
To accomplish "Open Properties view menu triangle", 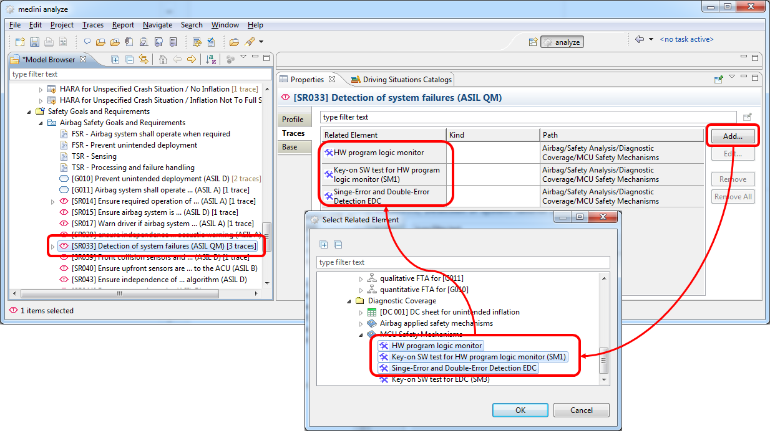I will coord(733,77).
